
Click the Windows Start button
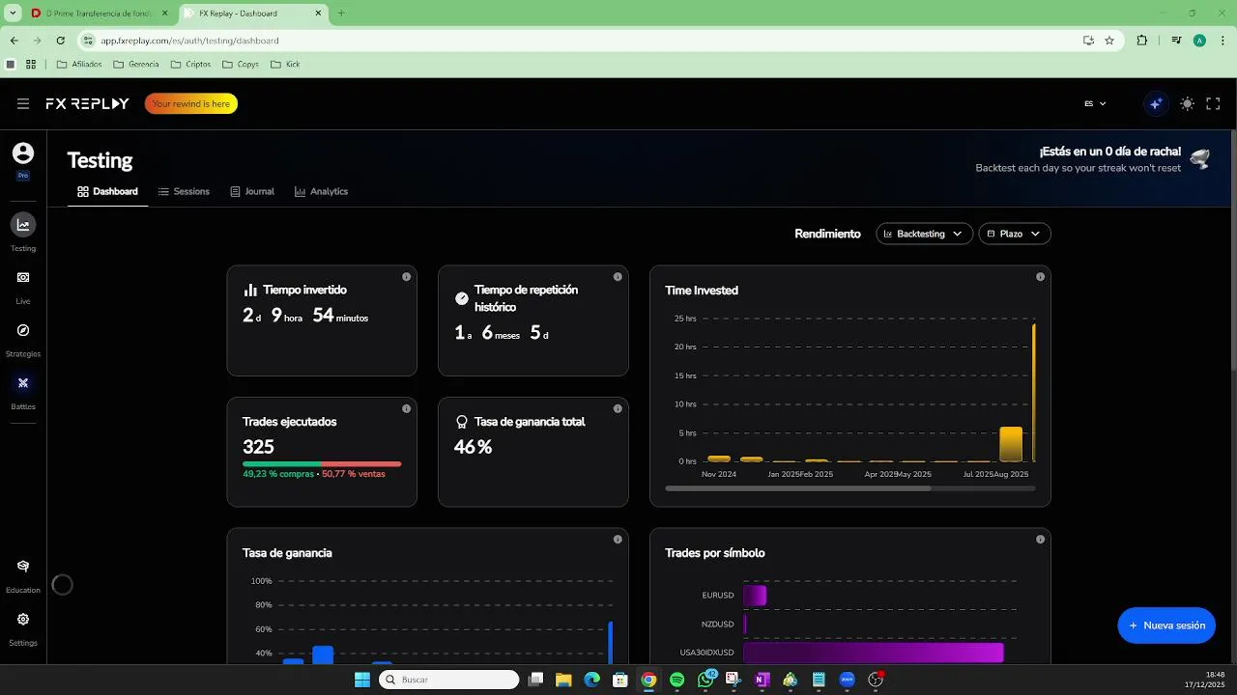click(x=362, y=680)
